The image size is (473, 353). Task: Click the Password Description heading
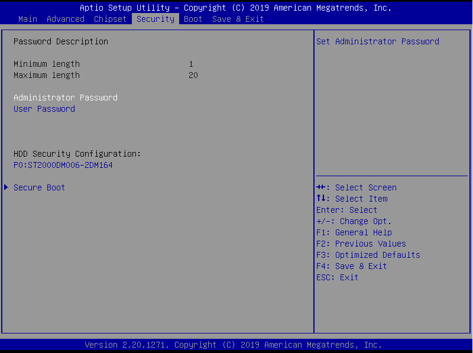click(60, 41)
